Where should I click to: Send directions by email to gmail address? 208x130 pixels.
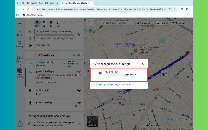tap(119, 75)
